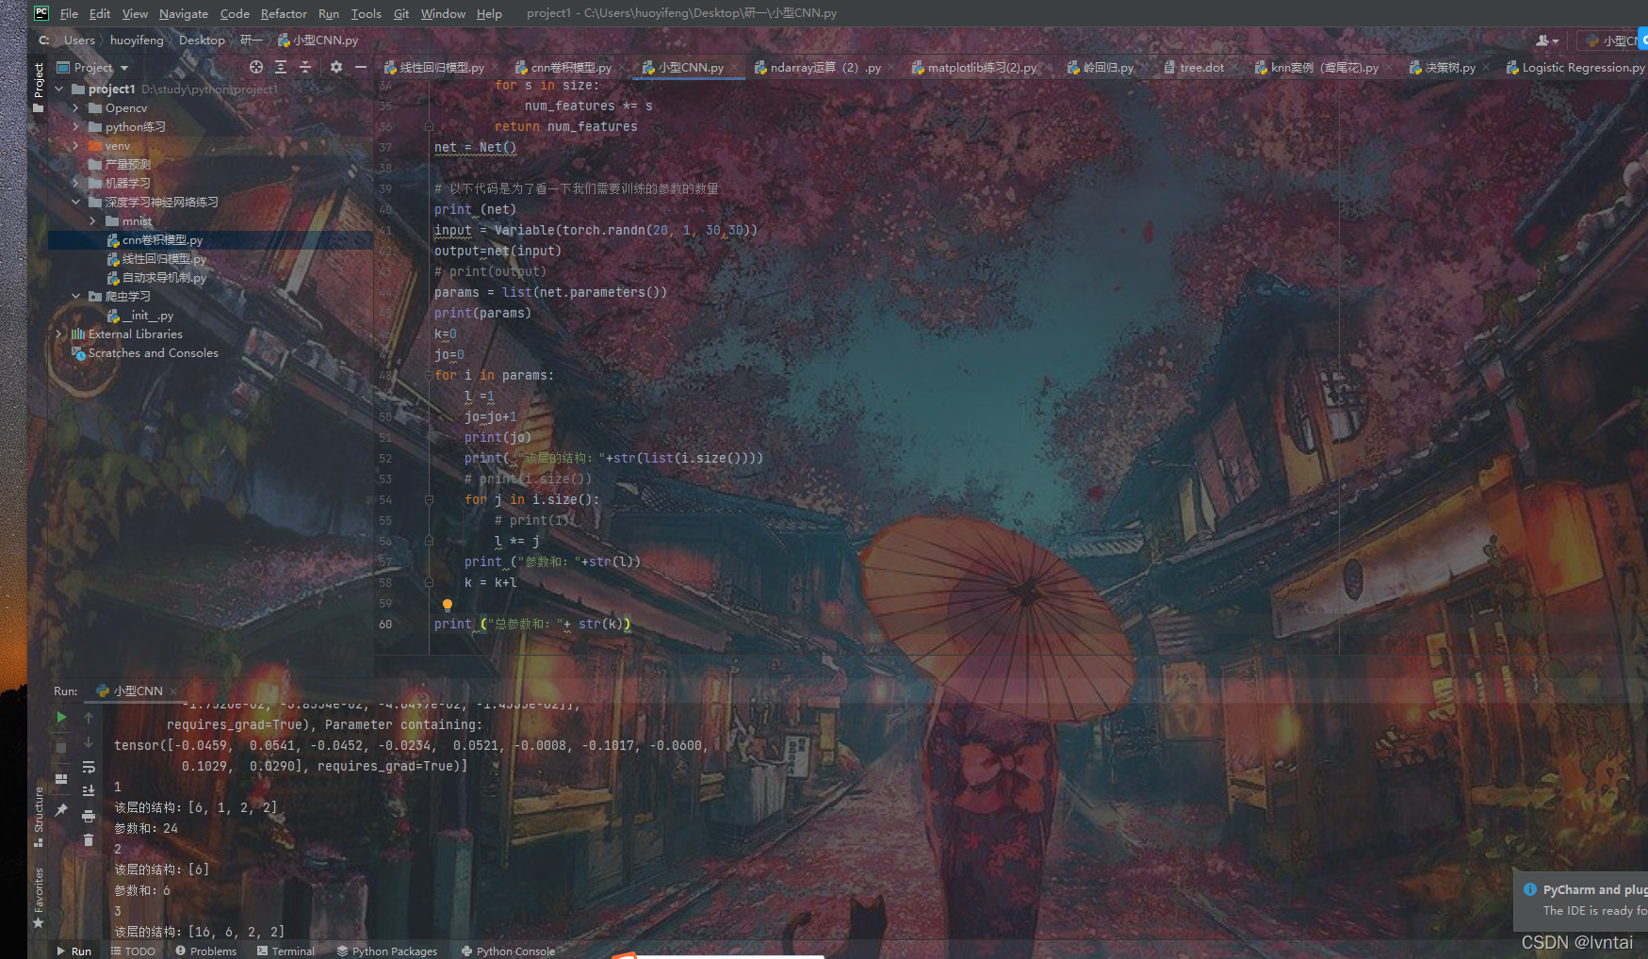Toggle the Project side tool window strip
The image size is (1648, 959).
point(39,88)
